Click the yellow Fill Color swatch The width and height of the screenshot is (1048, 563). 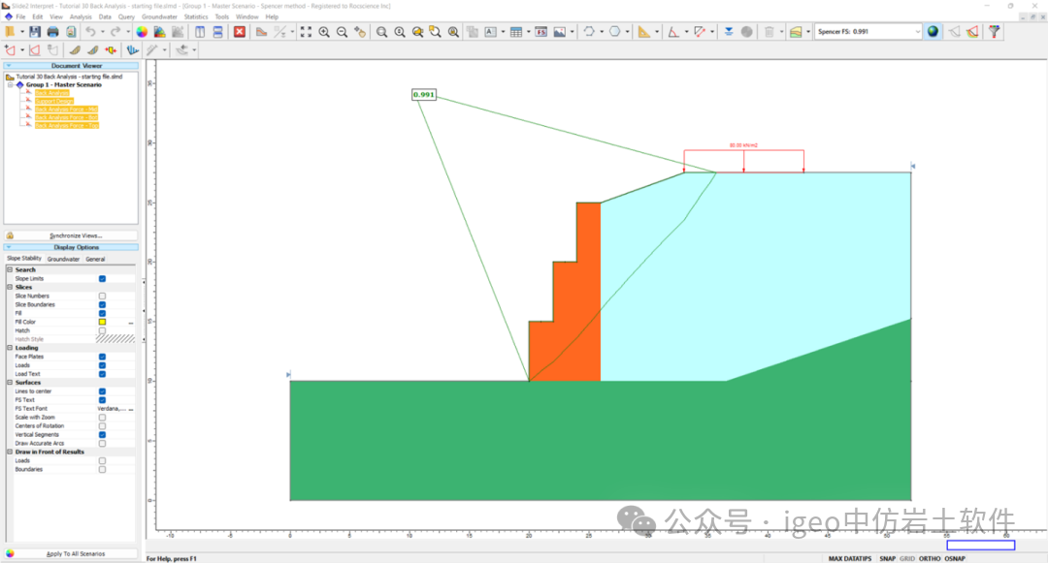click(102, 322)
